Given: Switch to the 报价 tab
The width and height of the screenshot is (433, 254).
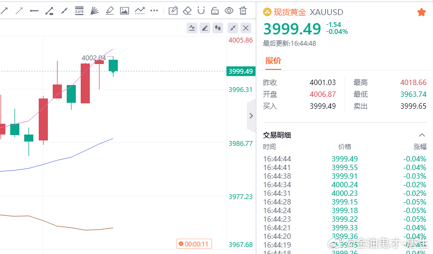Looking at the screenshot, I should coord(273,60).
